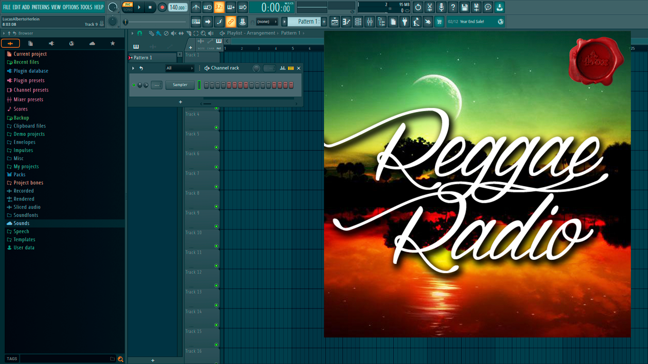This screenshot has width=648, height=364.
Task: Mute Track 5 using its green LED
Action: tap(216, 147)
